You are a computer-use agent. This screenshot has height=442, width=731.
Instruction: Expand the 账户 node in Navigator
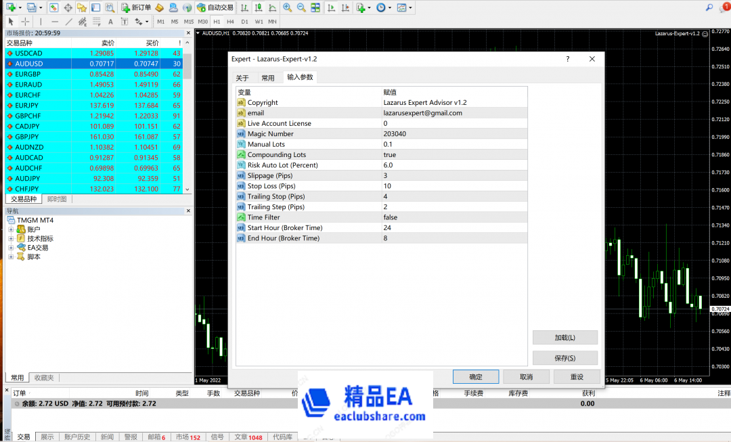pyautogui.click(x=11, y=229)
